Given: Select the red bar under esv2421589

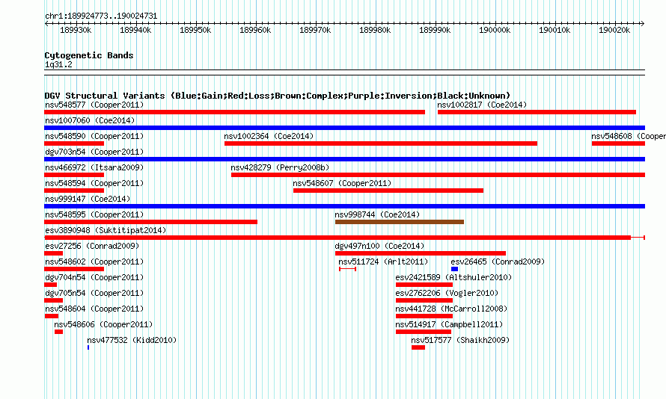Looking at the screenshot, I should click(x=424, y=285).
